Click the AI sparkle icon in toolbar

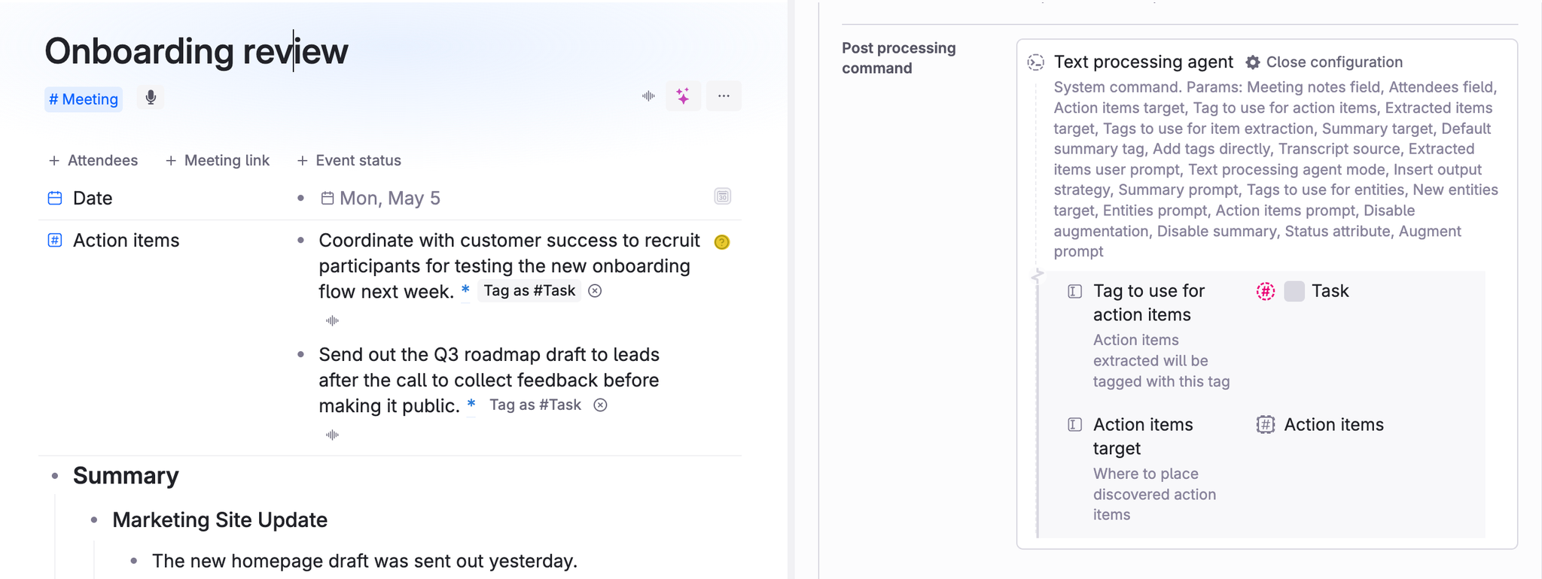coord(683,96)
